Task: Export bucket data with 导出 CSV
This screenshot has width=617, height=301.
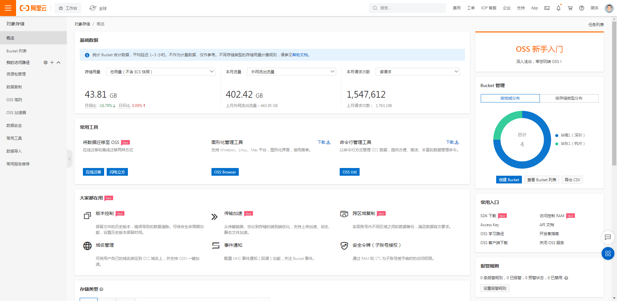Action: pos(572,180)
